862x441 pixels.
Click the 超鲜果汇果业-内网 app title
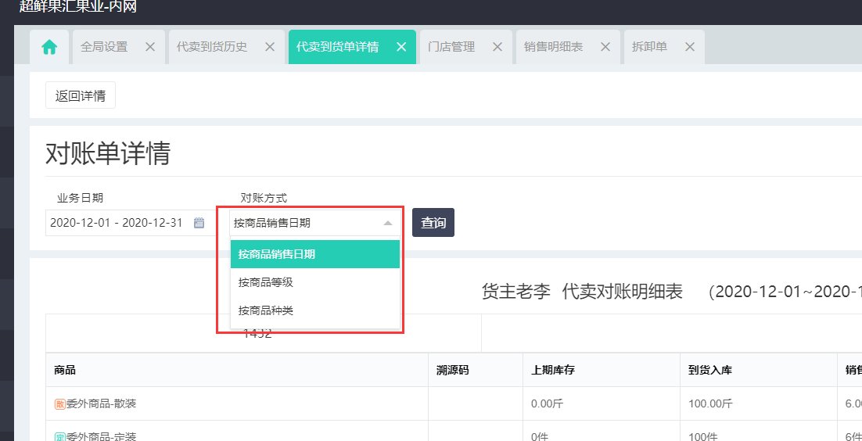[77, 6]
